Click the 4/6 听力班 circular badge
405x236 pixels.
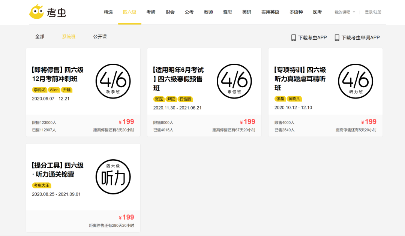356,82
